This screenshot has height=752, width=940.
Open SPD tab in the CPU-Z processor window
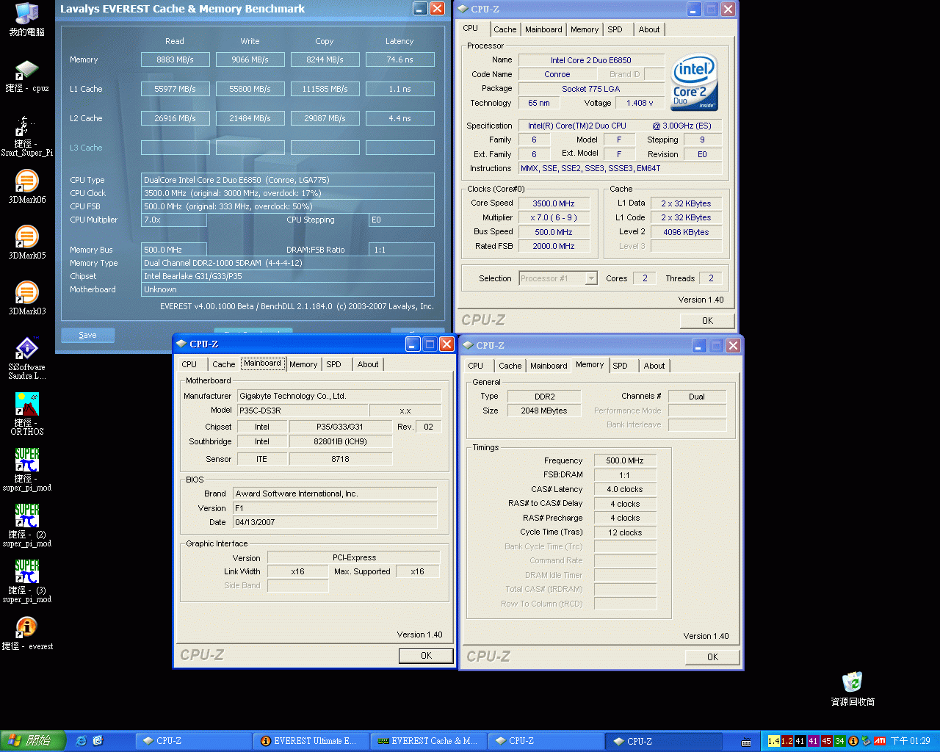(615, 29)
